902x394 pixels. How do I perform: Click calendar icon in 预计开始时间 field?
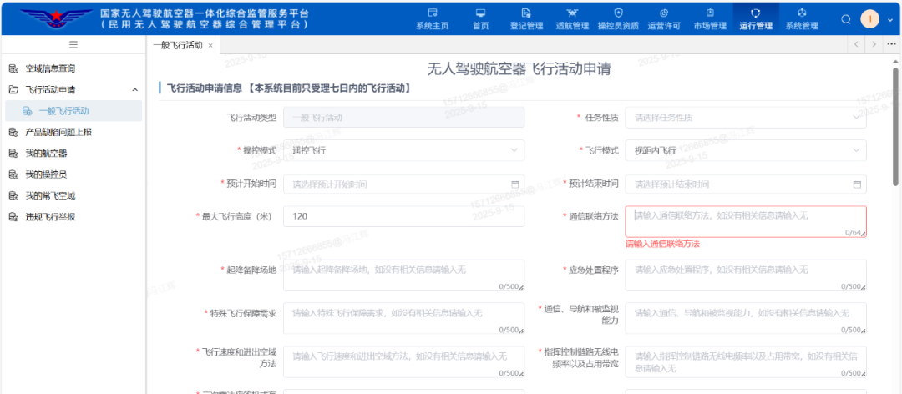coord(514,184)
